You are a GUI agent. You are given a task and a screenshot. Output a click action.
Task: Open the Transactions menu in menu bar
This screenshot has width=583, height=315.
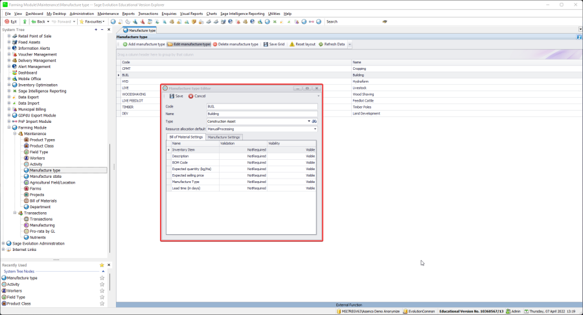point(148,13)
